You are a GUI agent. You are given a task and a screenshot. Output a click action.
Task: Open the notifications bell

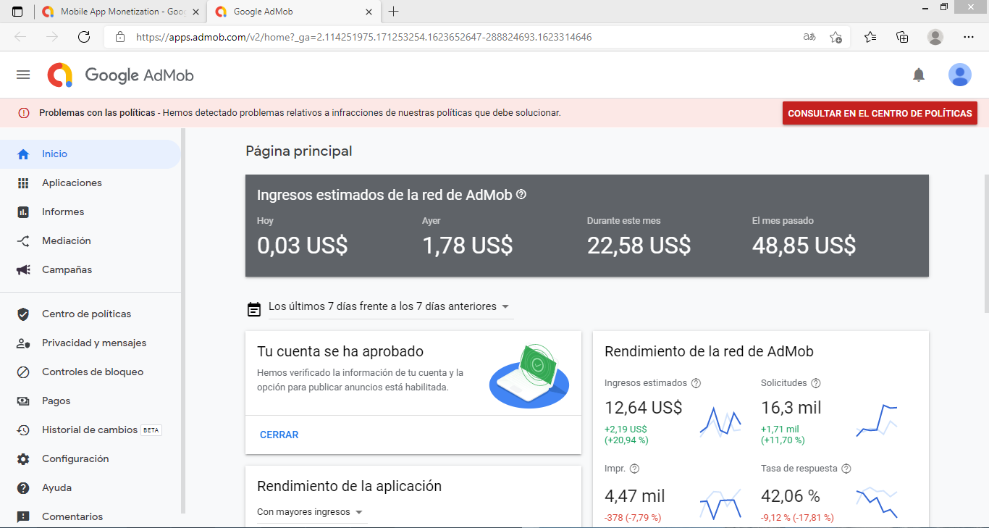point(919,75)
